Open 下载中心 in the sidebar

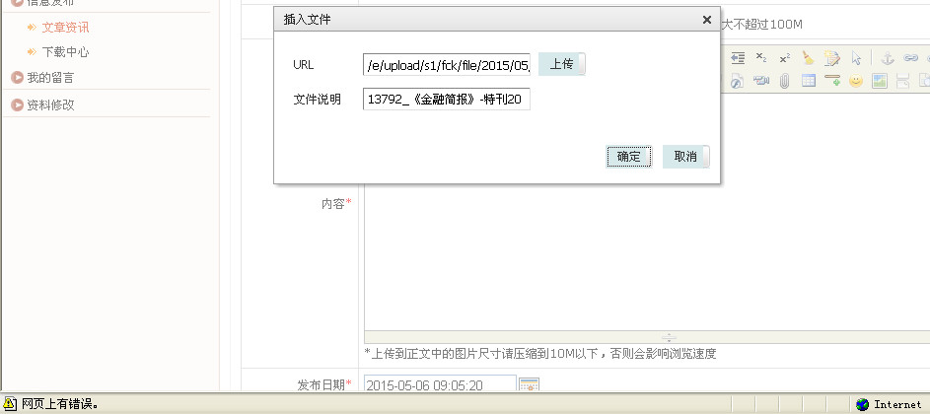[x=65, y=51]
